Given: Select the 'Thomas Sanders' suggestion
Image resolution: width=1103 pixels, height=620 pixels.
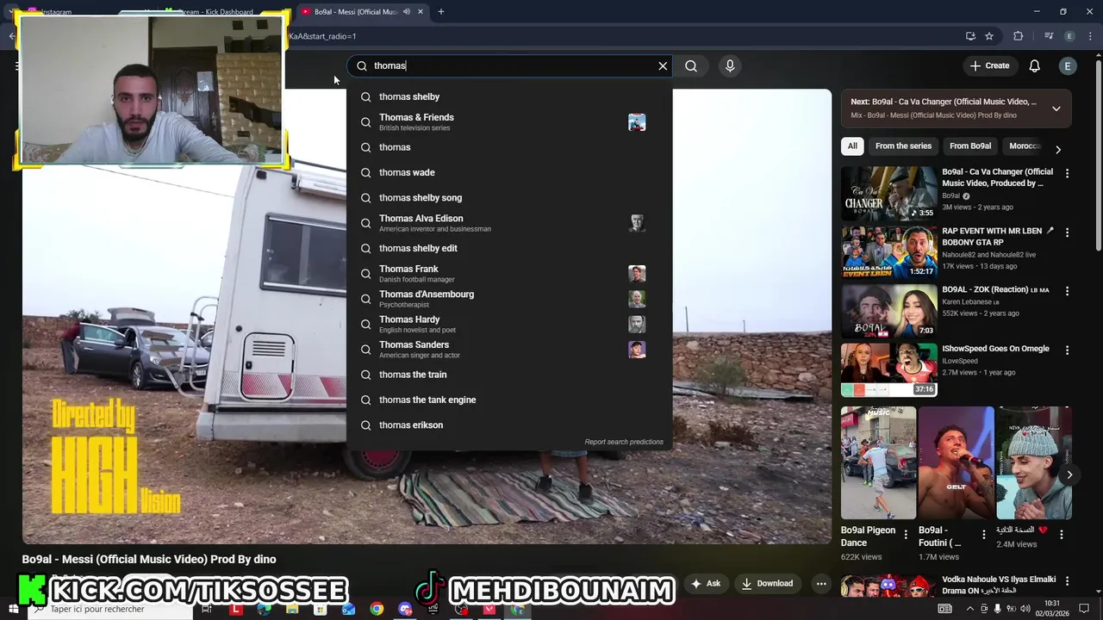Looking at the screenshot, I should (x=509, y=350).
